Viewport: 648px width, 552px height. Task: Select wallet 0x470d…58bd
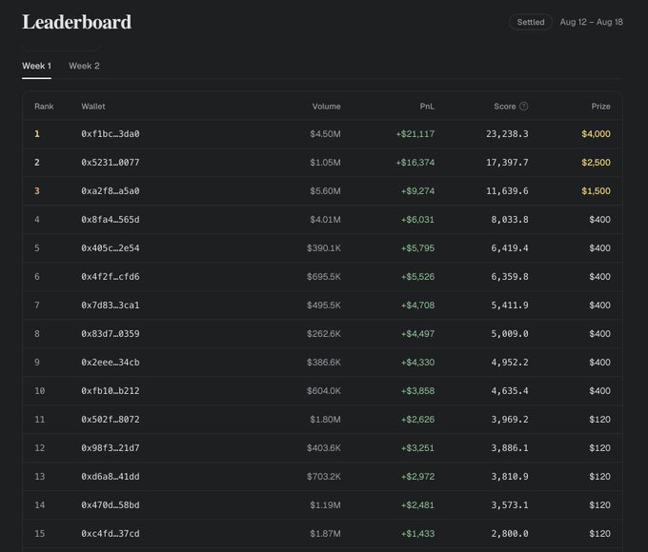point(111,505)
